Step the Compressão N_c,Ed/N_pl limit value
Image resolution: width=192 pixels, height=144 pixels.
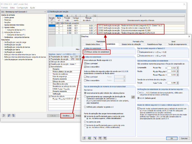(x=178, y=68)
